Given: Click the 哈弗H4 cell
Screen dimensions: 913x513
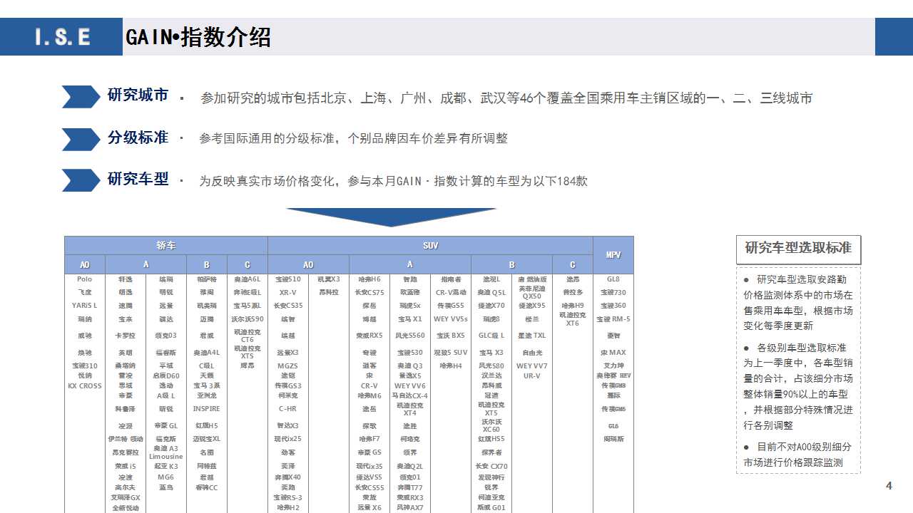Looking at the screenshot, I should (x=451, y=366).
